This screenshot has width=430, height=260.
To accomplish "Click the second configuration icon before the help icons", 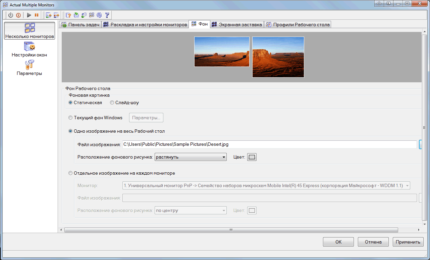I will (56, 15).
